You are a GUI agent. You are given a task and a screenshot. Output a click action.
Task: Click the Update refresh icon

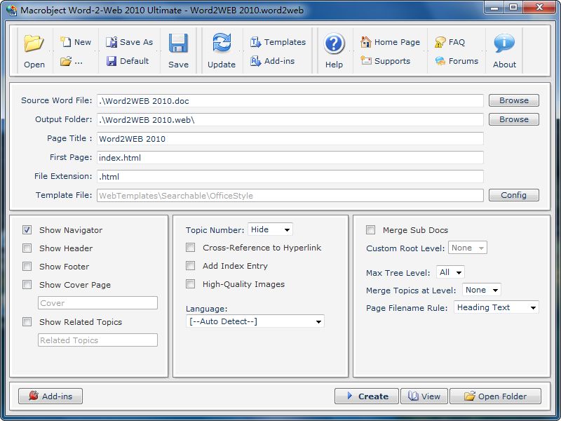222,43
